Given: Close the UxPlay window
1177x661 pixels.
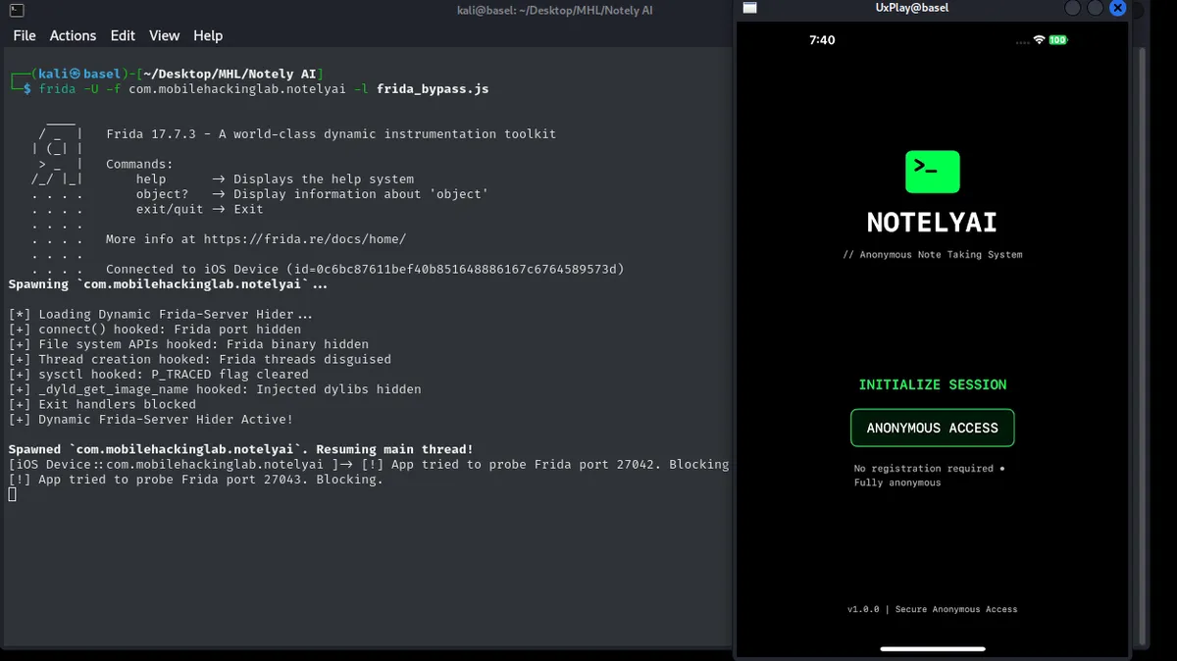Looking at the screenshot, I should point(1117,8).
